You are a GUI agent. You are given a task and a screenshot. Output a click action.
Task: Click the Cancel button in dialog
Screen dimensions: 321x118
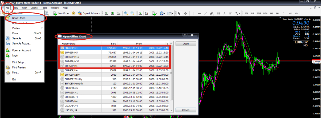186,110
